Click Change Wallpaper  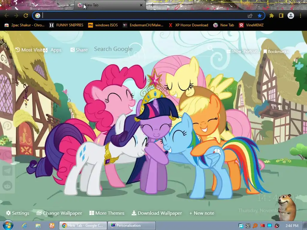[59, 213]
